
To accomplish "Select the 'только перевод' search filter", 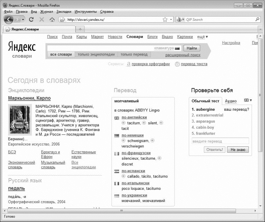I will [x=134, y=54].
